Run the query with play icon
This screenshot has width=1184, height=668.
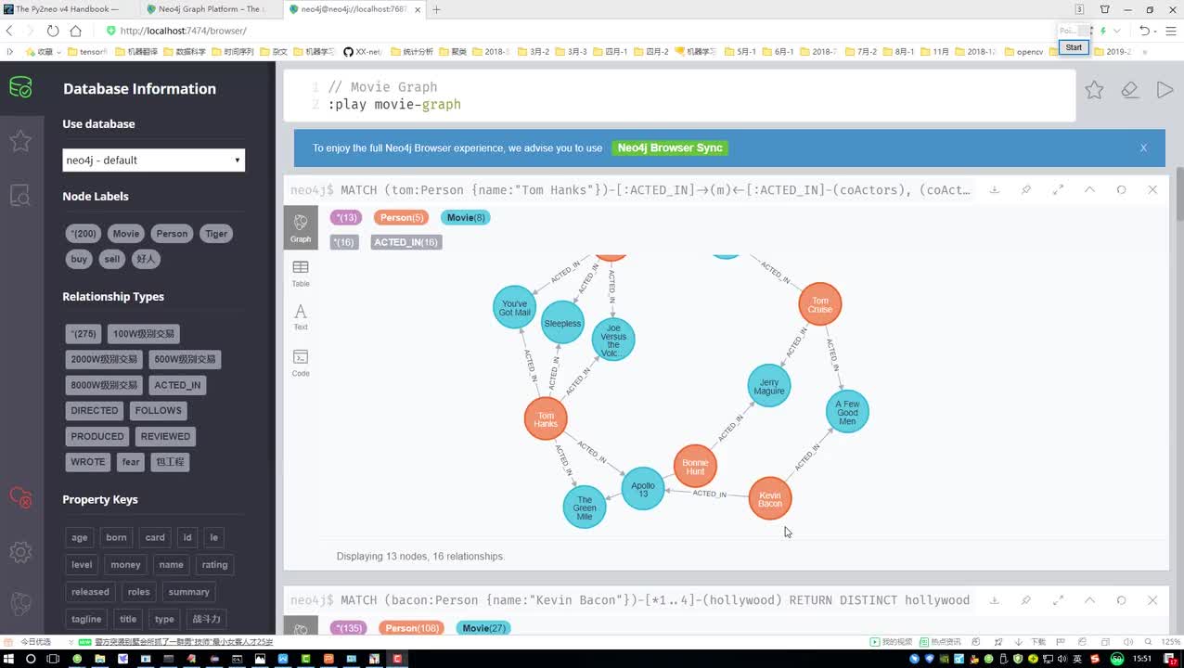1165,90
